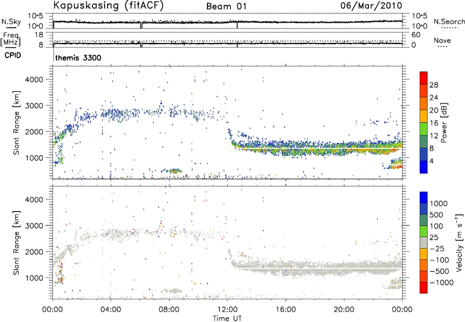
Task: Select the Freq. [MHz] axis label
Action: coord(10,40)
